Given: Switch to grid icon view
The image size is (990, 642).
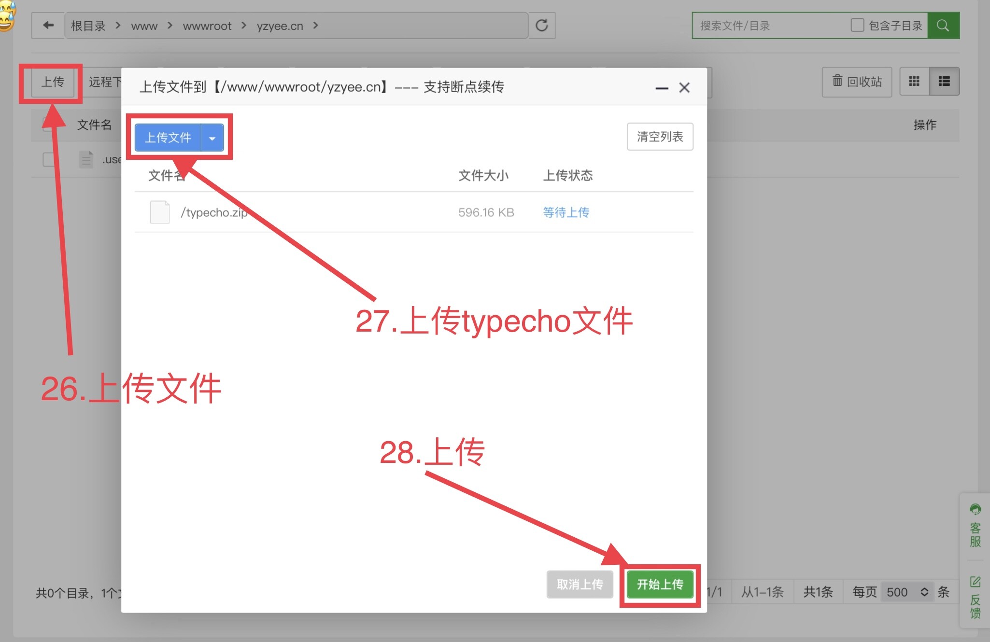Looking at the screenshot, I should click(x=914, y=82).
